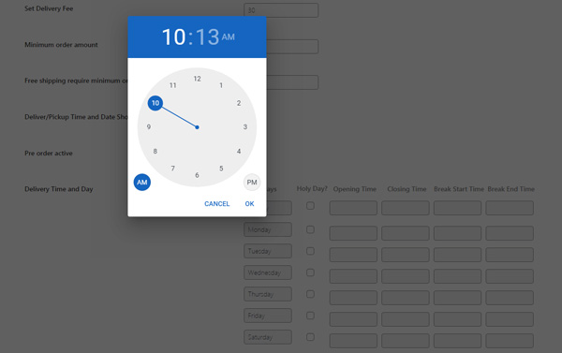
Task: Click OK to confirm time
Action: (249, 203)
